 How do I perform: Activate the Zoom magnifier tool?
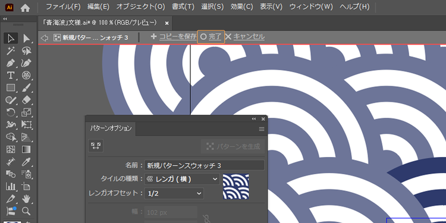[26, 211]
